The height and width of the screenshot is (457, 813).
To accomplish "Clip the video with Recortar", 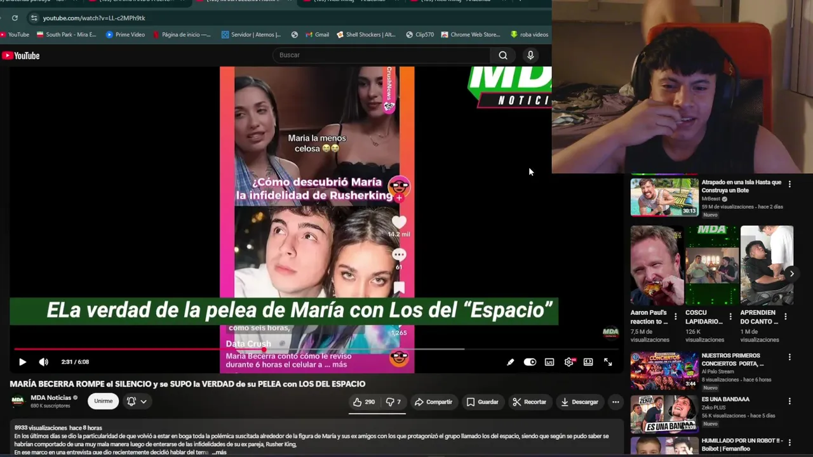I will (x=530, y=402).
